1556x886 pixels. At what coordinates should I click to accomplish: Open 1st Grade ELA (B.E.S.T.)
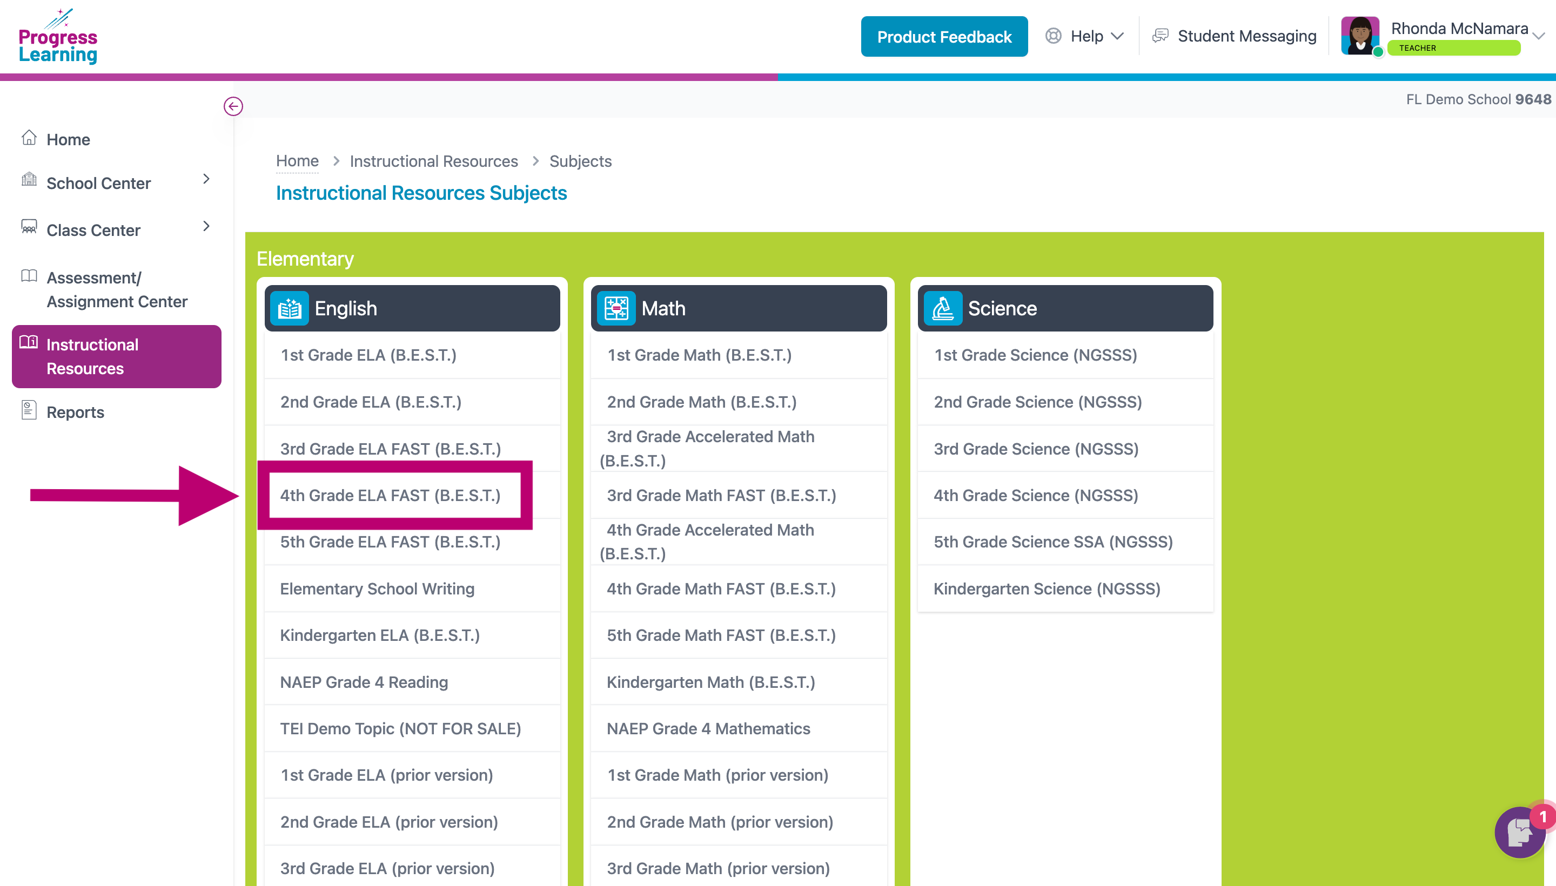(x=412, y=355)
